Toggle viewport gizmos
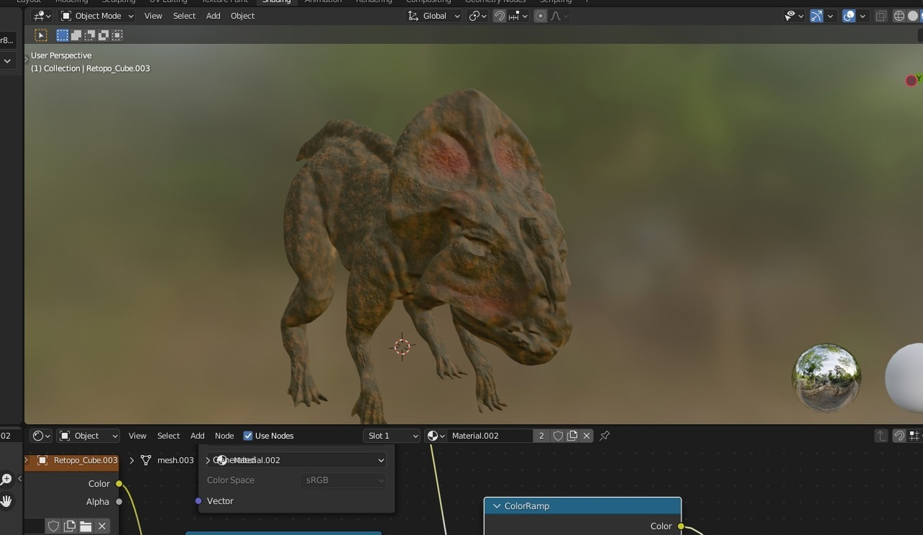This screenshot has height=535, width=923. pyautogui.click(x=816, y=16)
